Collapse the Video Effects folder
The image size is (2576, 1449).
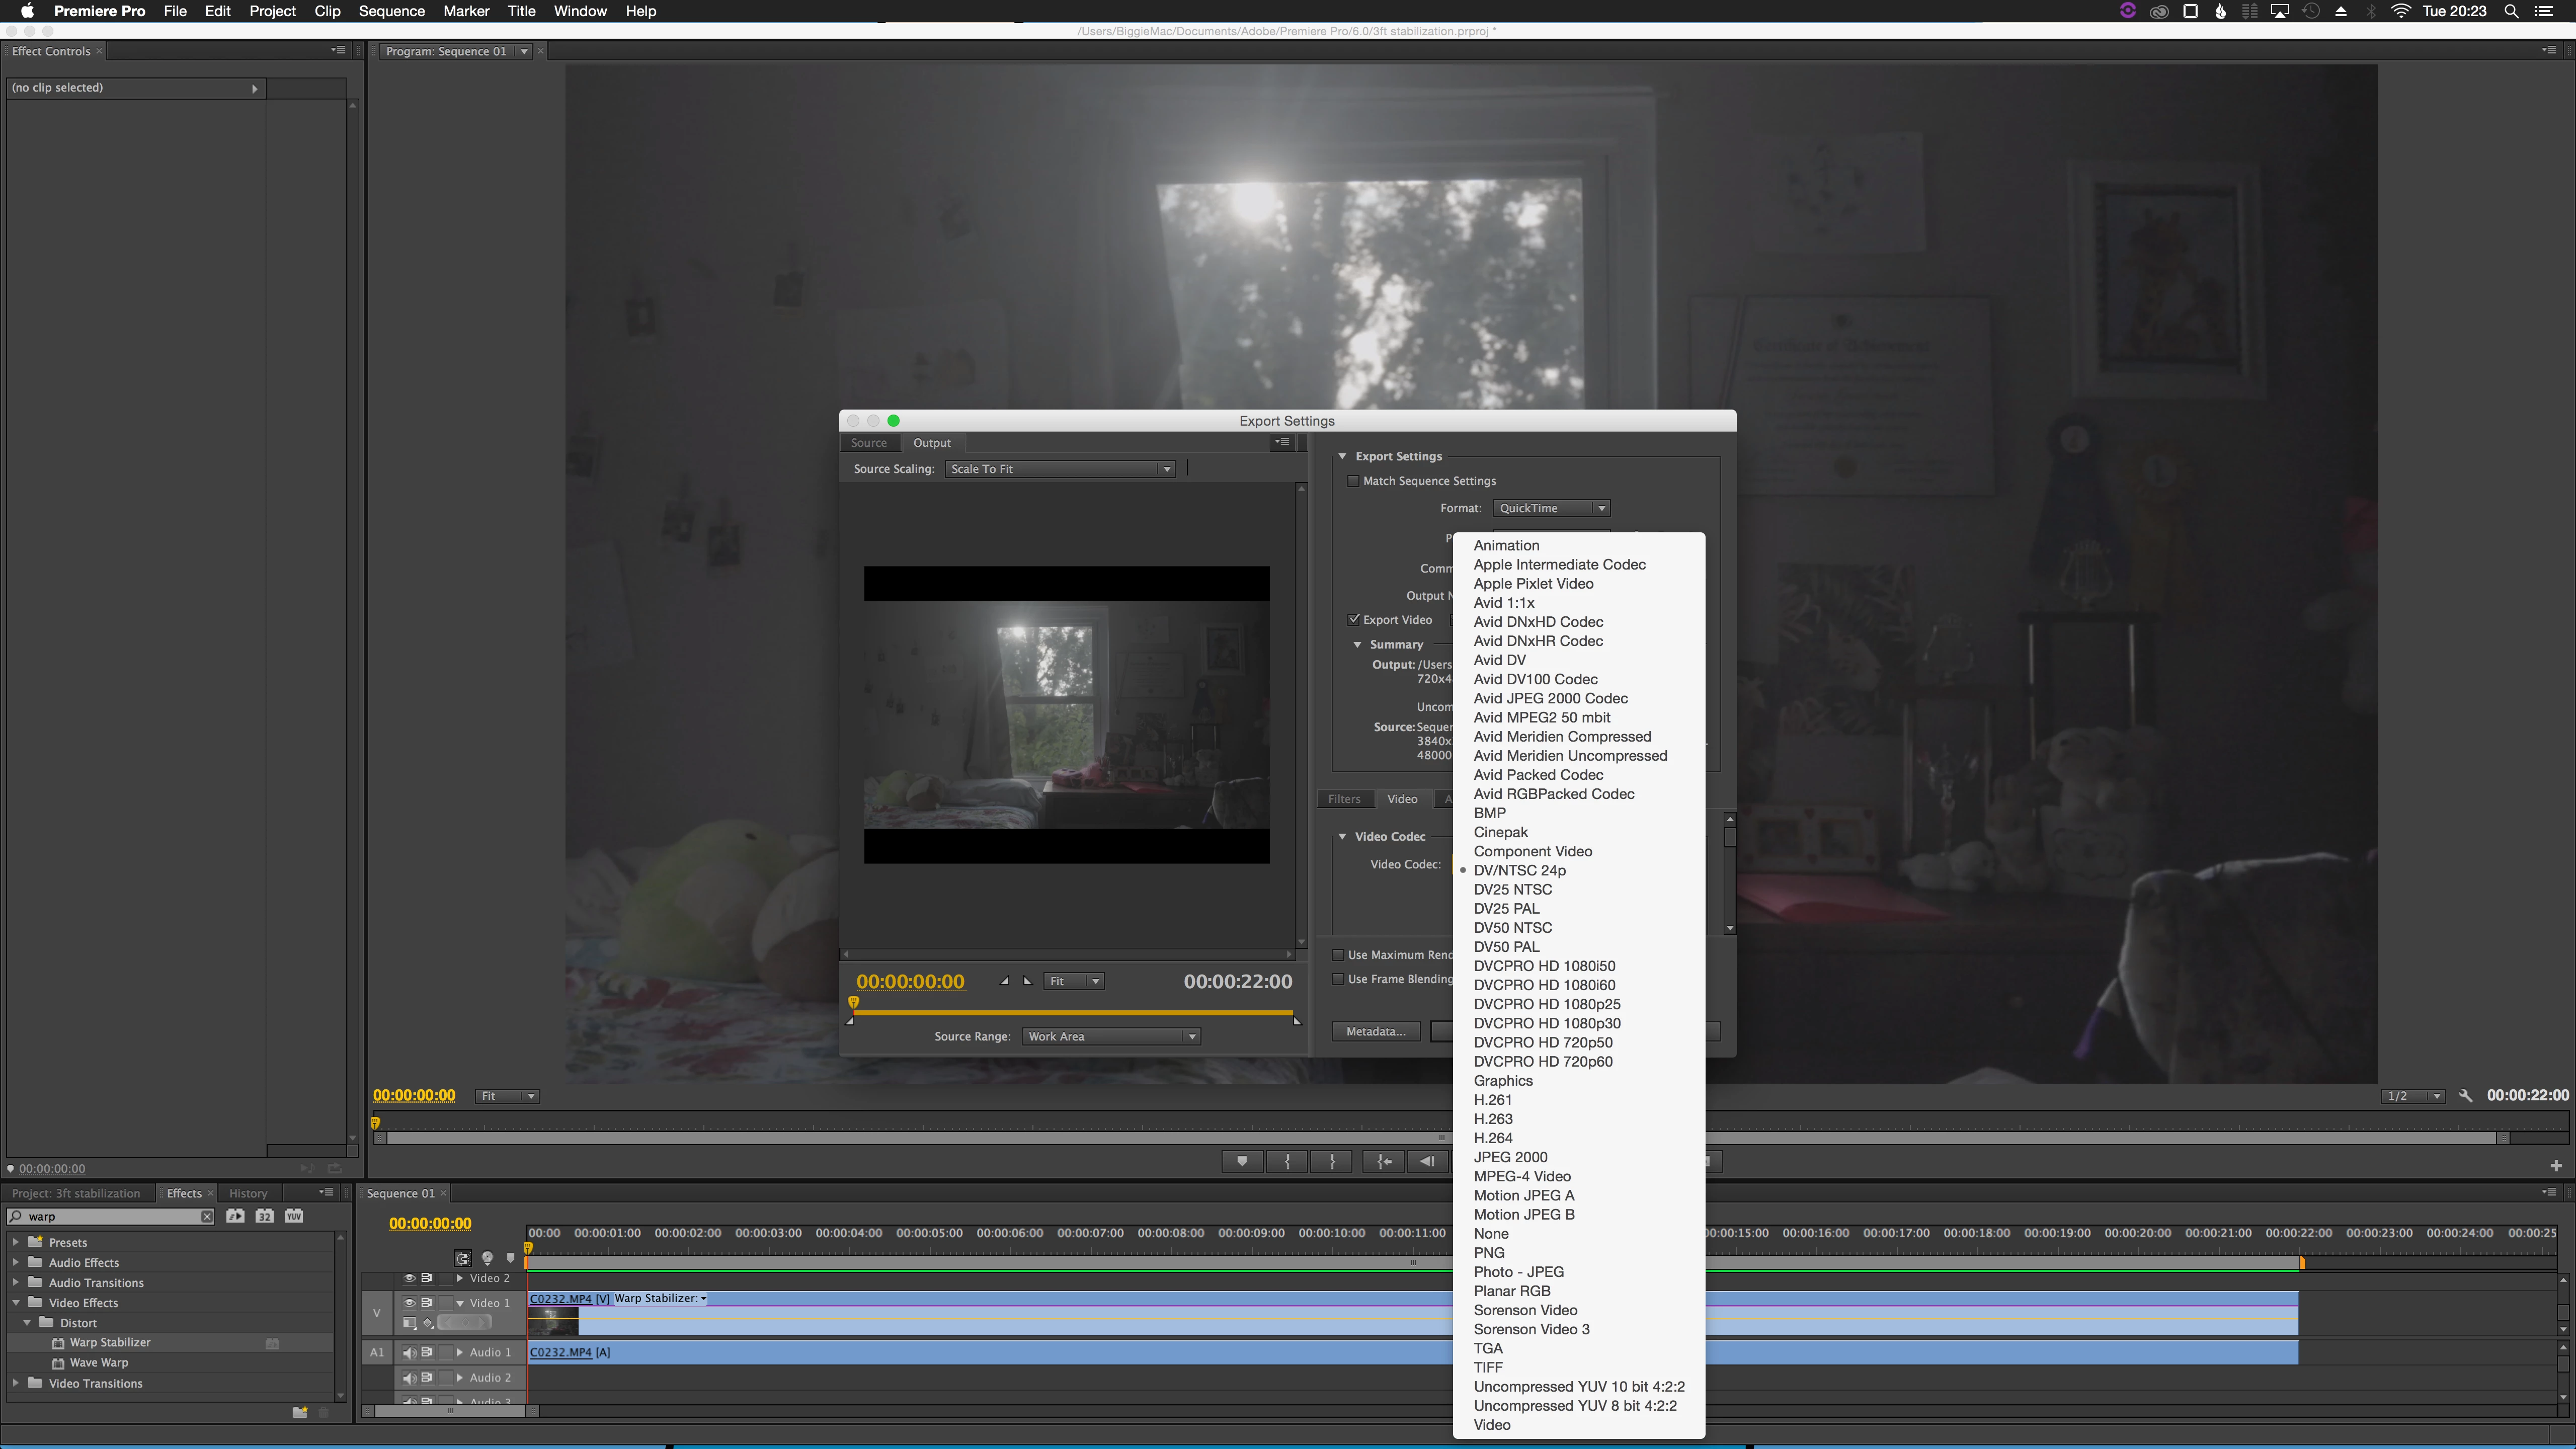(x=16, y=1302)
